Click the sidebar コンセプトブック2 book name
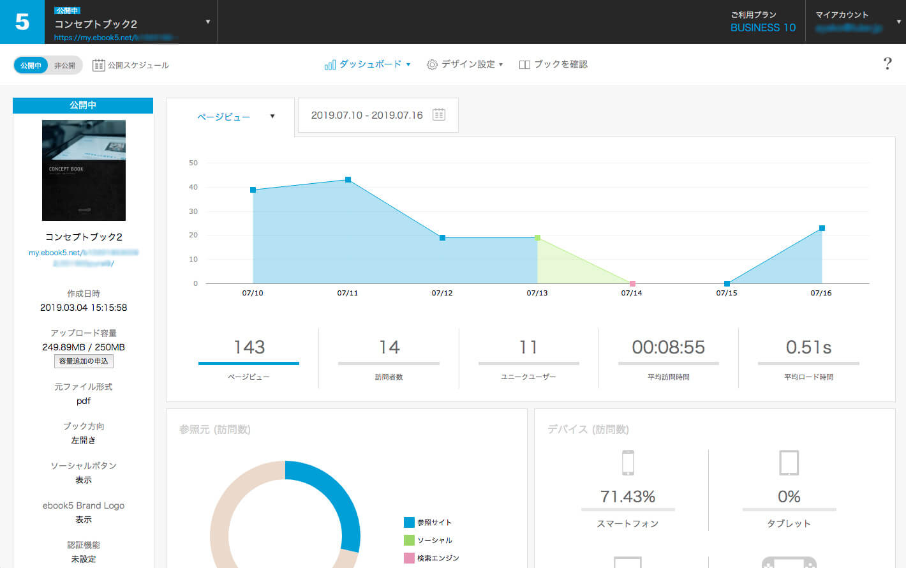 [84, 237]
